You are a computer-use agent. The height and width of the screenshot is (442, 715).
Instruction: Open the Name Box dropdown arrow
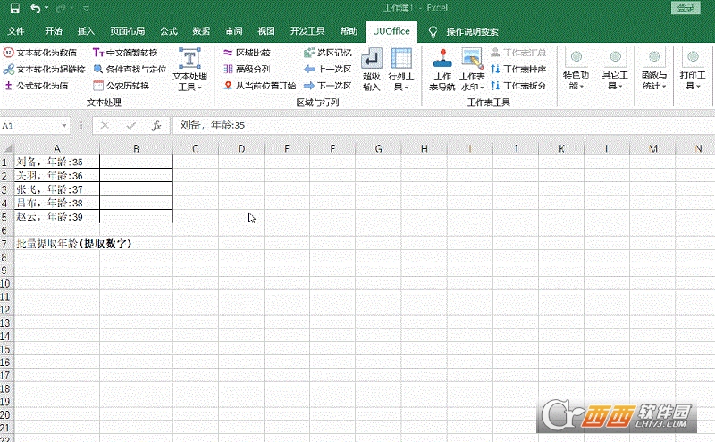click(64, 125)
